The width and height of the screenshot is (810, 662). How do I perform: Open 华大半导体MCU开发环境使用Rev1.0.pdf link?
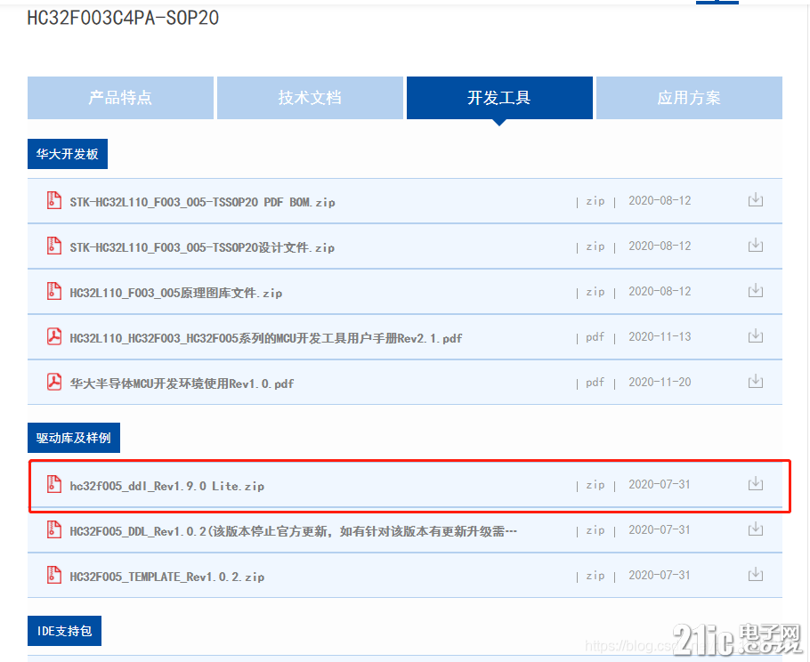(x=182, y=384)
